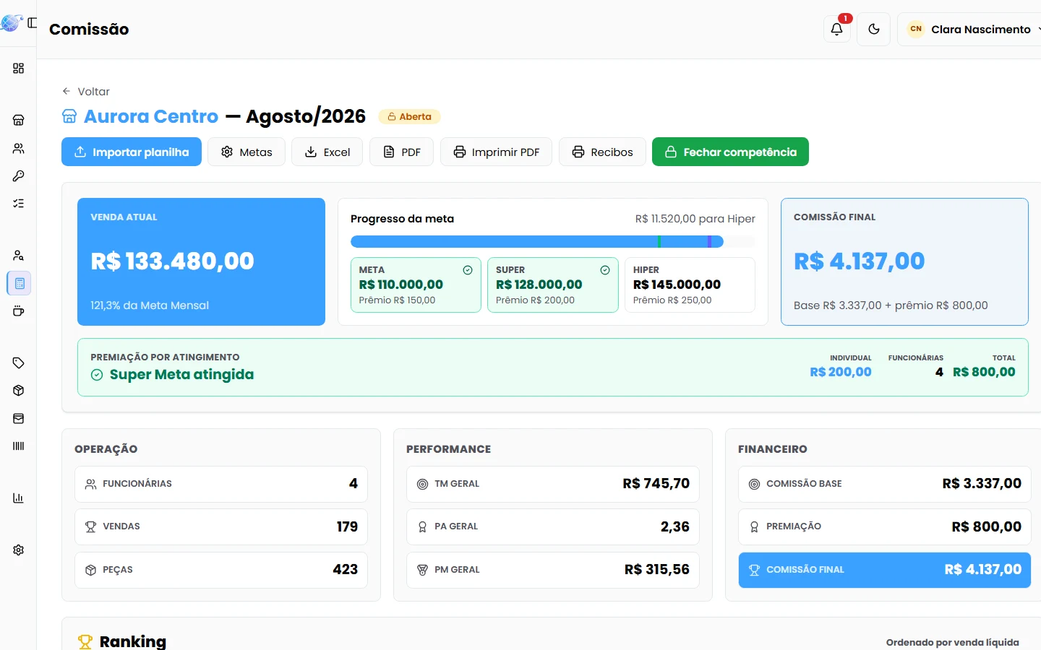Click the Imprimir PDF button
The image size is (1041, 650).
(x=496, y=152)
